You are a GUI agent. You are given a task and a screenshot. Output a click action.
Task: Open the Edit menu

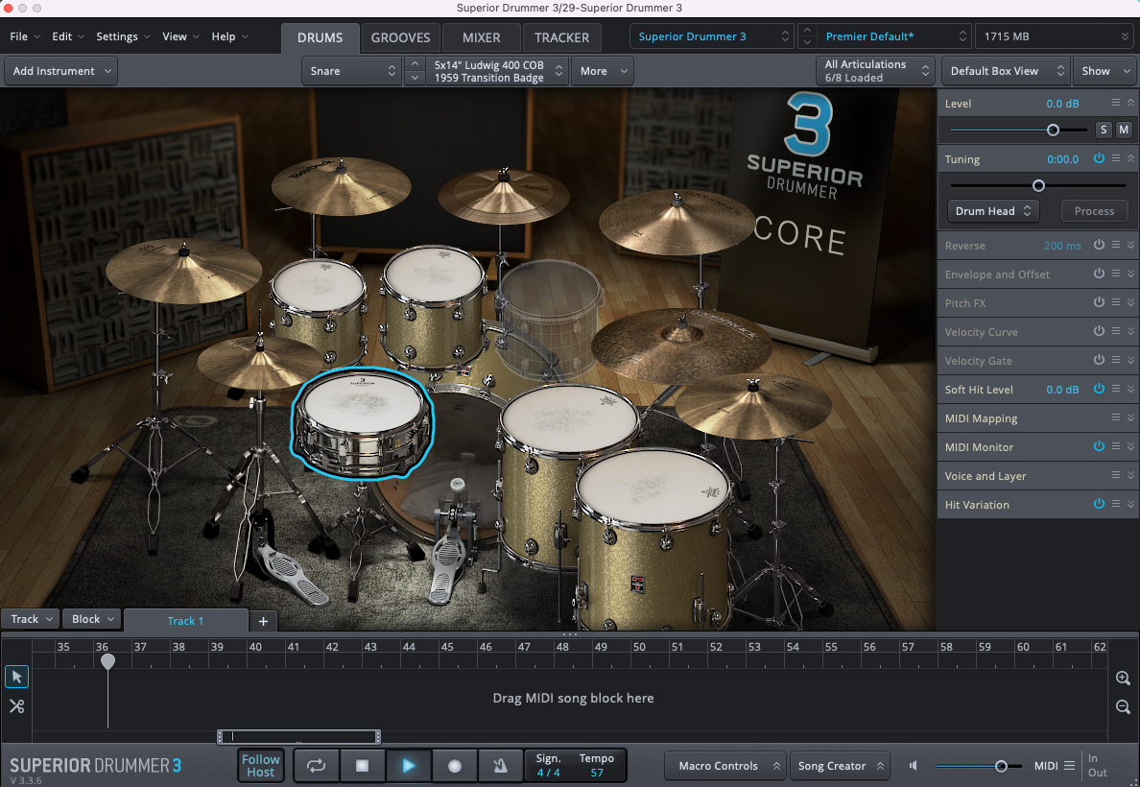67,36
